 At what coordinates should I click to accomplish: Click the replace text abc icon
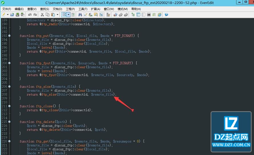click(x=91, y=15)
